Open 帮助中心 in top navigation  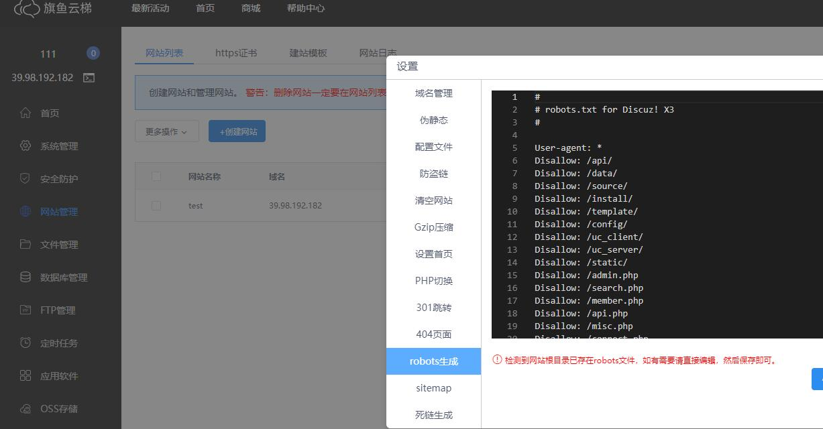(x=306, y=9)
